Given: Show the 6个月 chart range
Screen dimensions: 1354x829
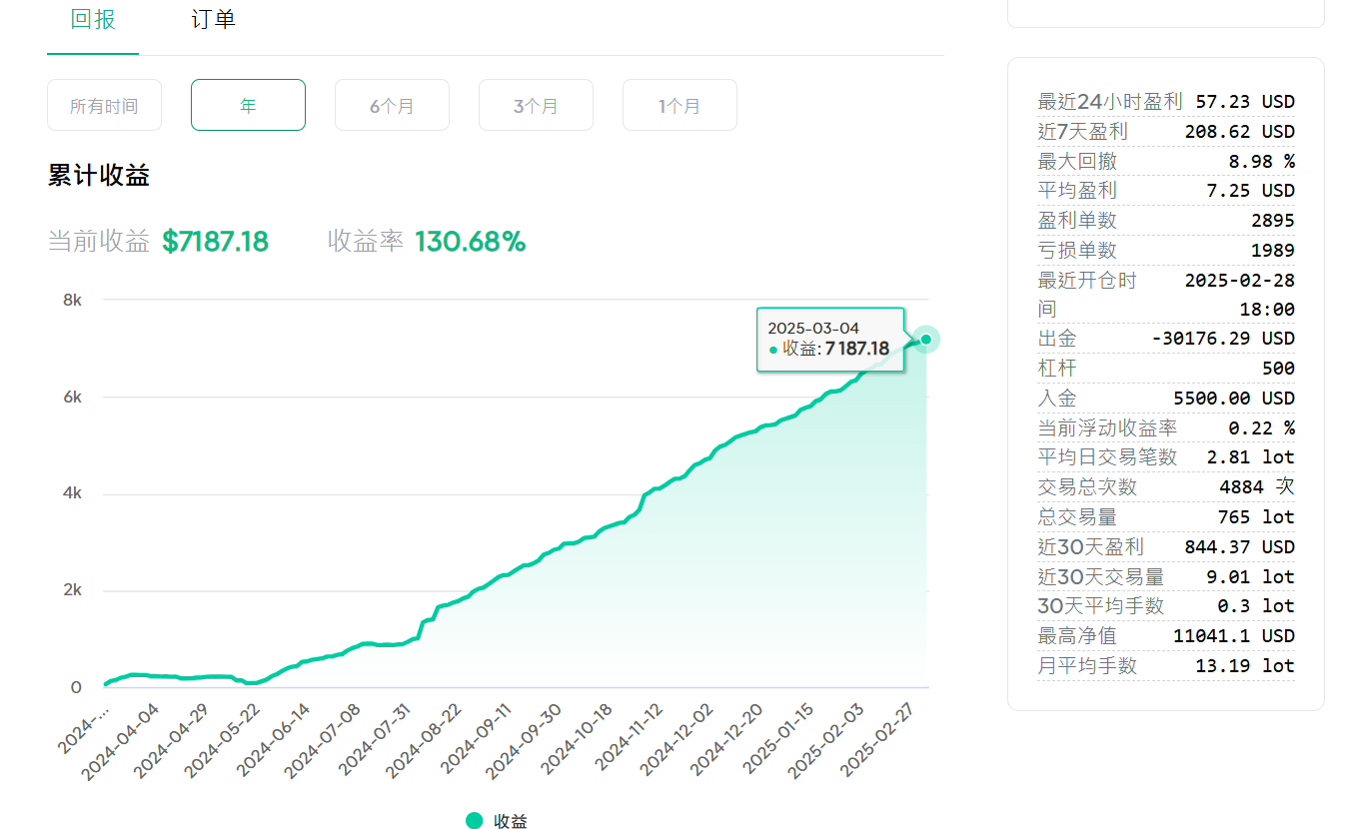Looking at the screenshot, I should [392, 105].
